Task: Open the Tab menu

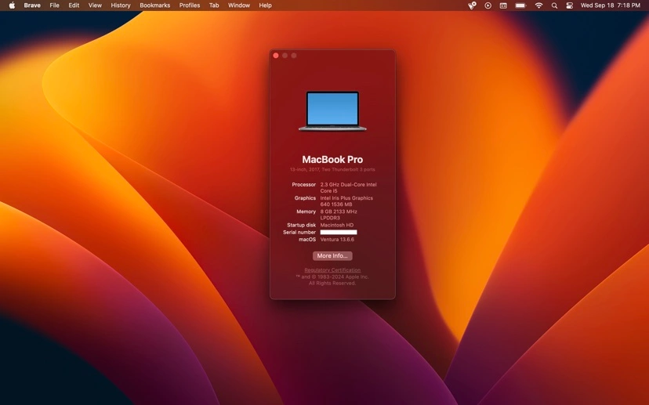Action: click(x=214, y=5)
